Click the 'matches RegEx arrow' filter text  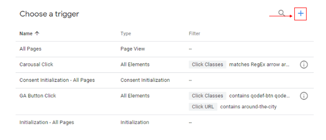point(259,64)
